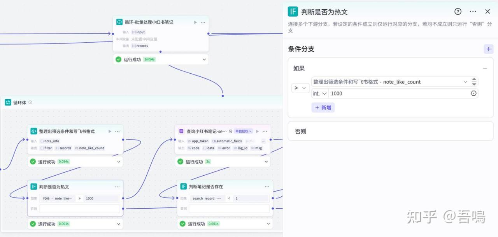
Task: Remove the 如果 branch with minus icon
Action: 485,68
